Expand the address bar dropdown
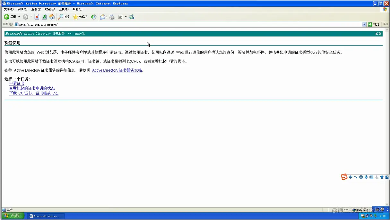390x220 pixels. point(364,24)
